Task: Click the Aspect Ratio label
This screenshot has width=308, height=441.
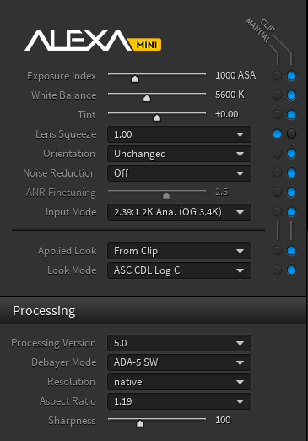Action: pos(68,401)
